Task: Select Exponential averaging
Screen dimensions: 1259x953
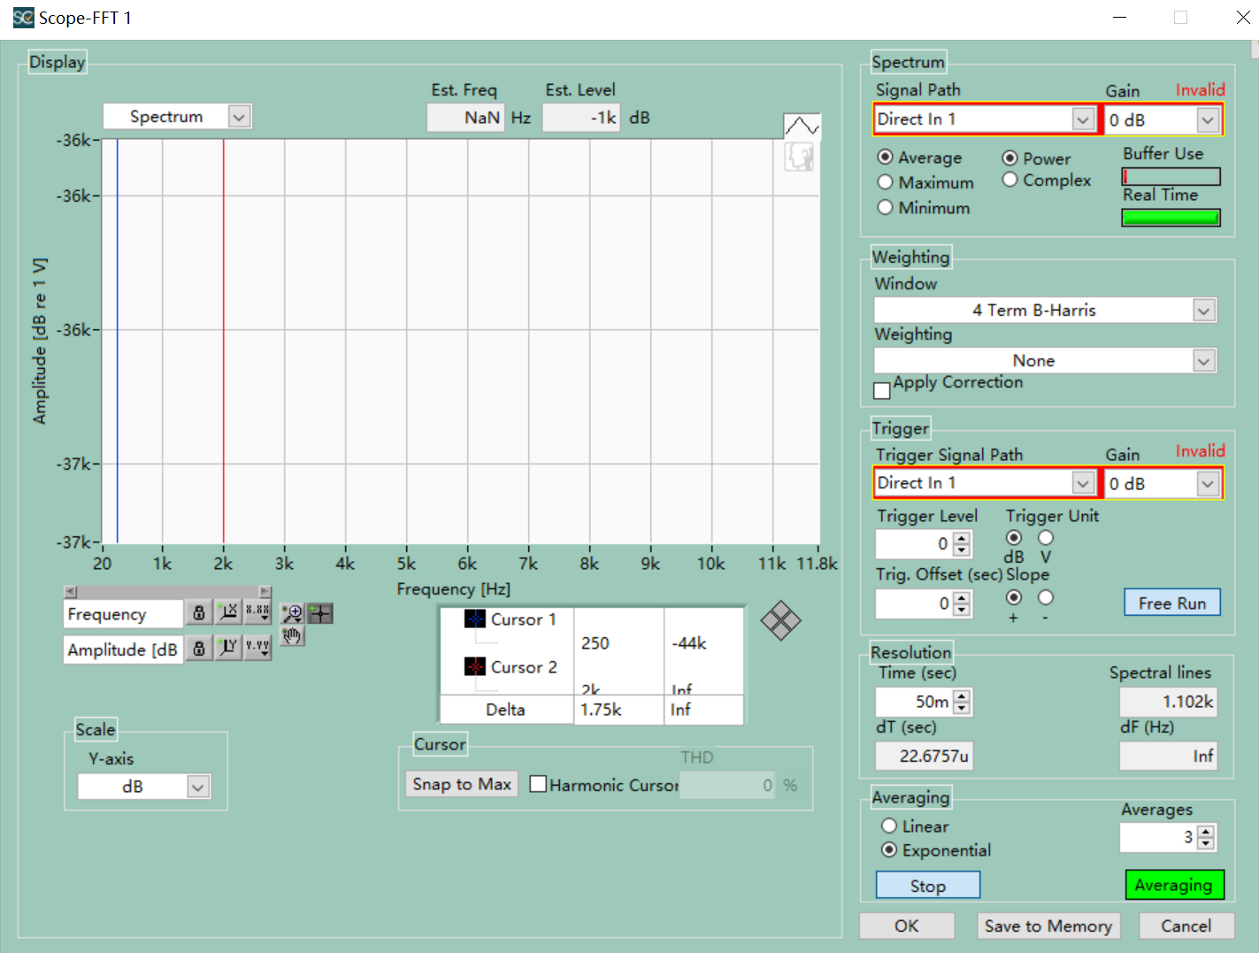Action: [889, 849]
